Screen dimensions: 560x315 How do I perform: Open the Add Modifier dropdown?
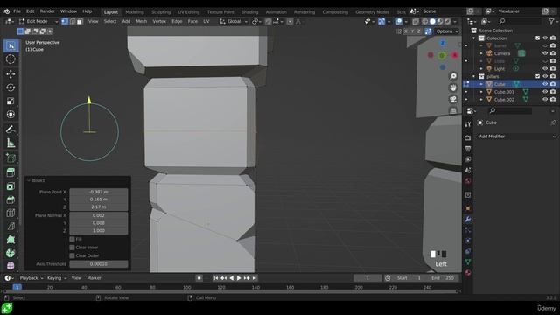tap(516, 136)
